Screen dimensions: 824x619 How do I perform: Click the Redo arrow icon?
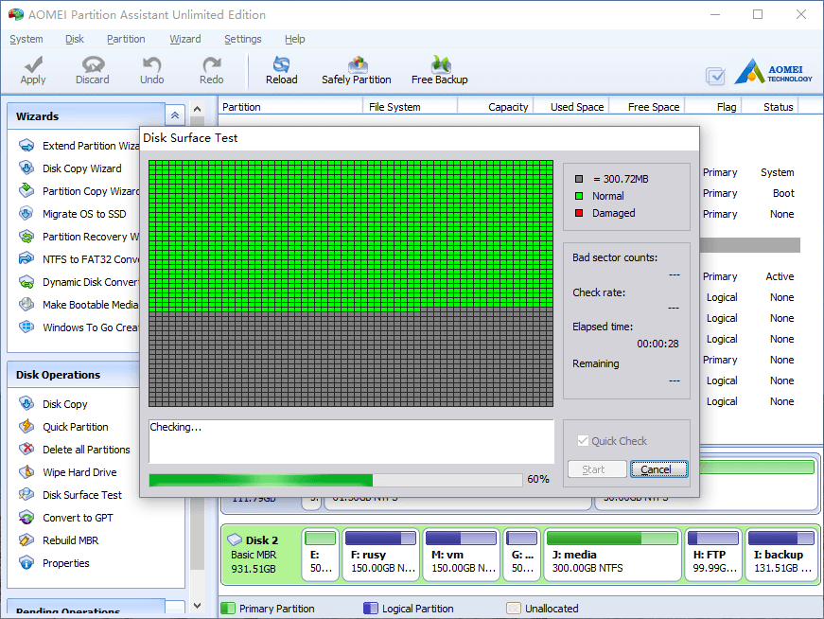pyautogui.click(x=211, y=64)
